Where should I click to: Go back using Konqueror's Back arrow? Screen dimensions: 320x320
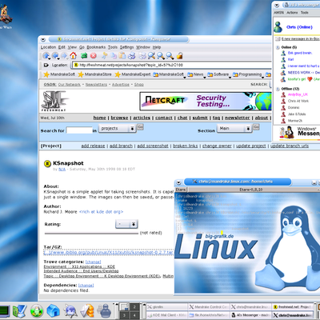click(55, 56)
